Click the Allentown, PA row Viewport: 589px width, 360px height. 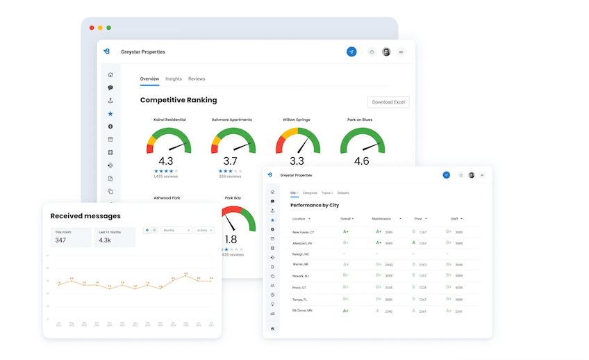383,243
